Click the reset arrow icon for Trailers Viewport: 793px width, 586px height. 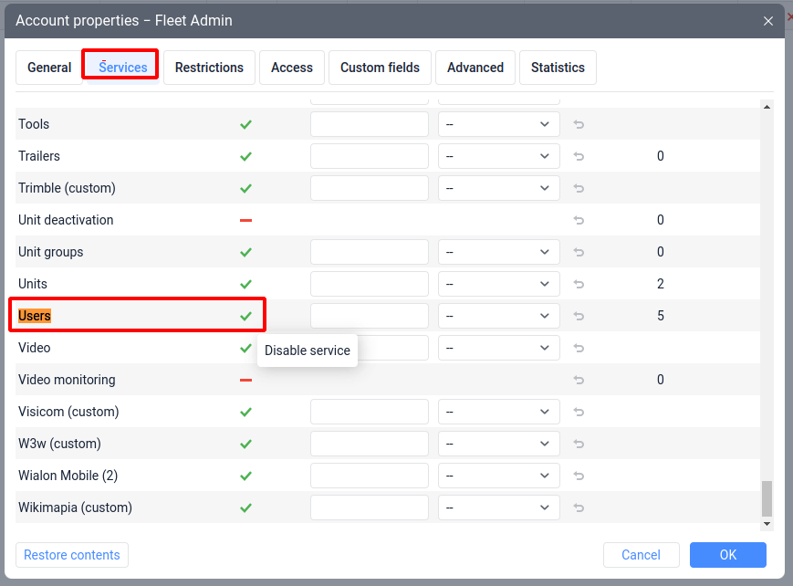pos(579,156)
